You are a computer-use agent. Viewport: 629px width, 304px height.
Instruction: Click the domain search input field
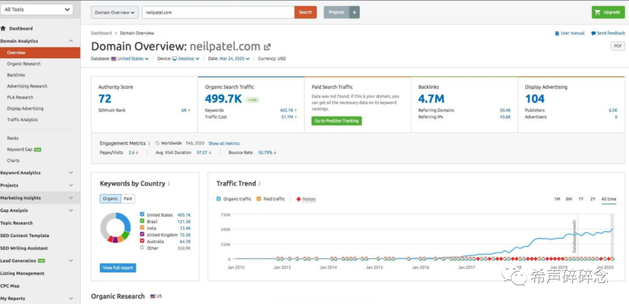point(218,12)
